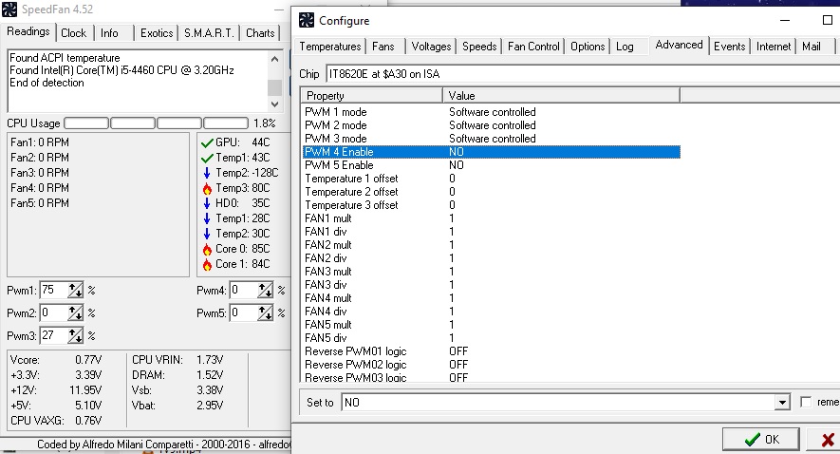Image resolution: width=840 pixels, height=454 pixels.
Task: Click the red X cancel button
Action: click(824, 440)
